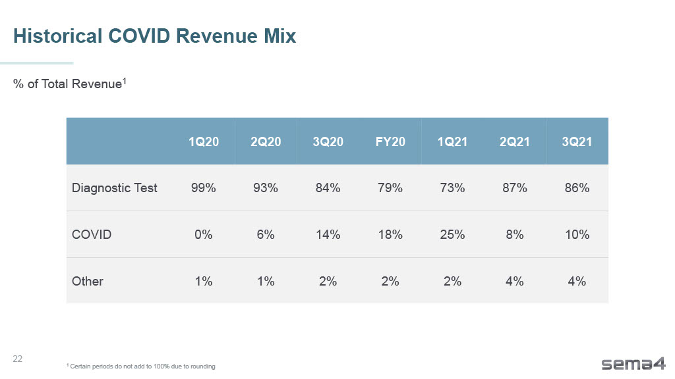Viewport: 675px width, 379px height.
Task: Click the 1Q21 column header
Action: pos(452,142)
